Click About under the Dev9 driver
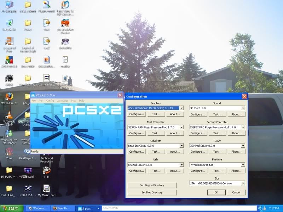 (236, 152)
